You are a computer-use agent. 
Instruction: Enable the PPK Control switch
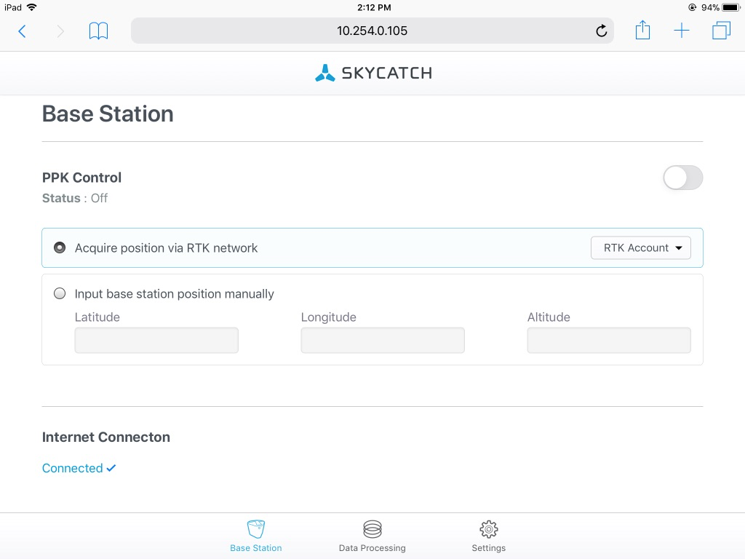point(682,178)
